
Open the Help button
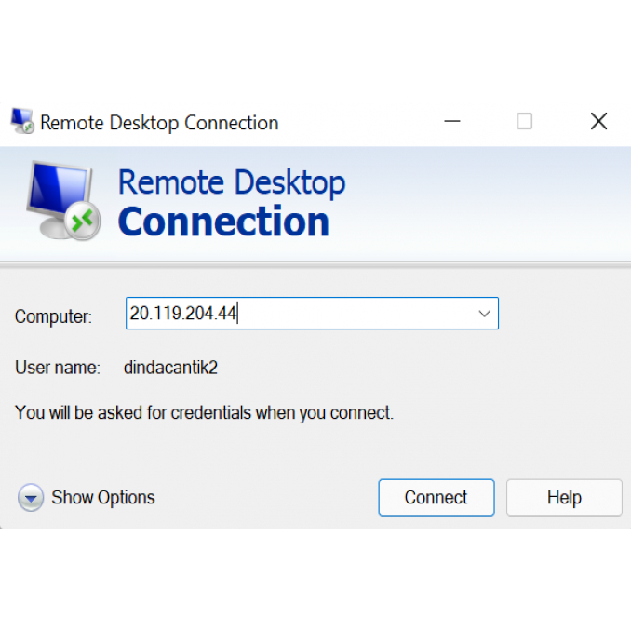[564, 497]
